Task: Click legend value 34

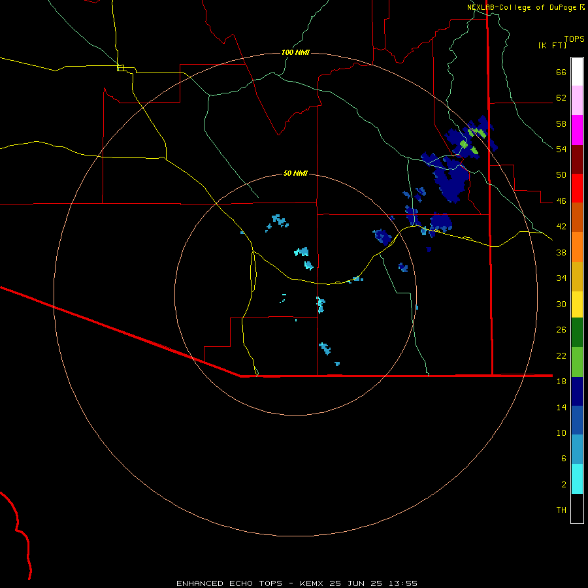Action: 561,278
